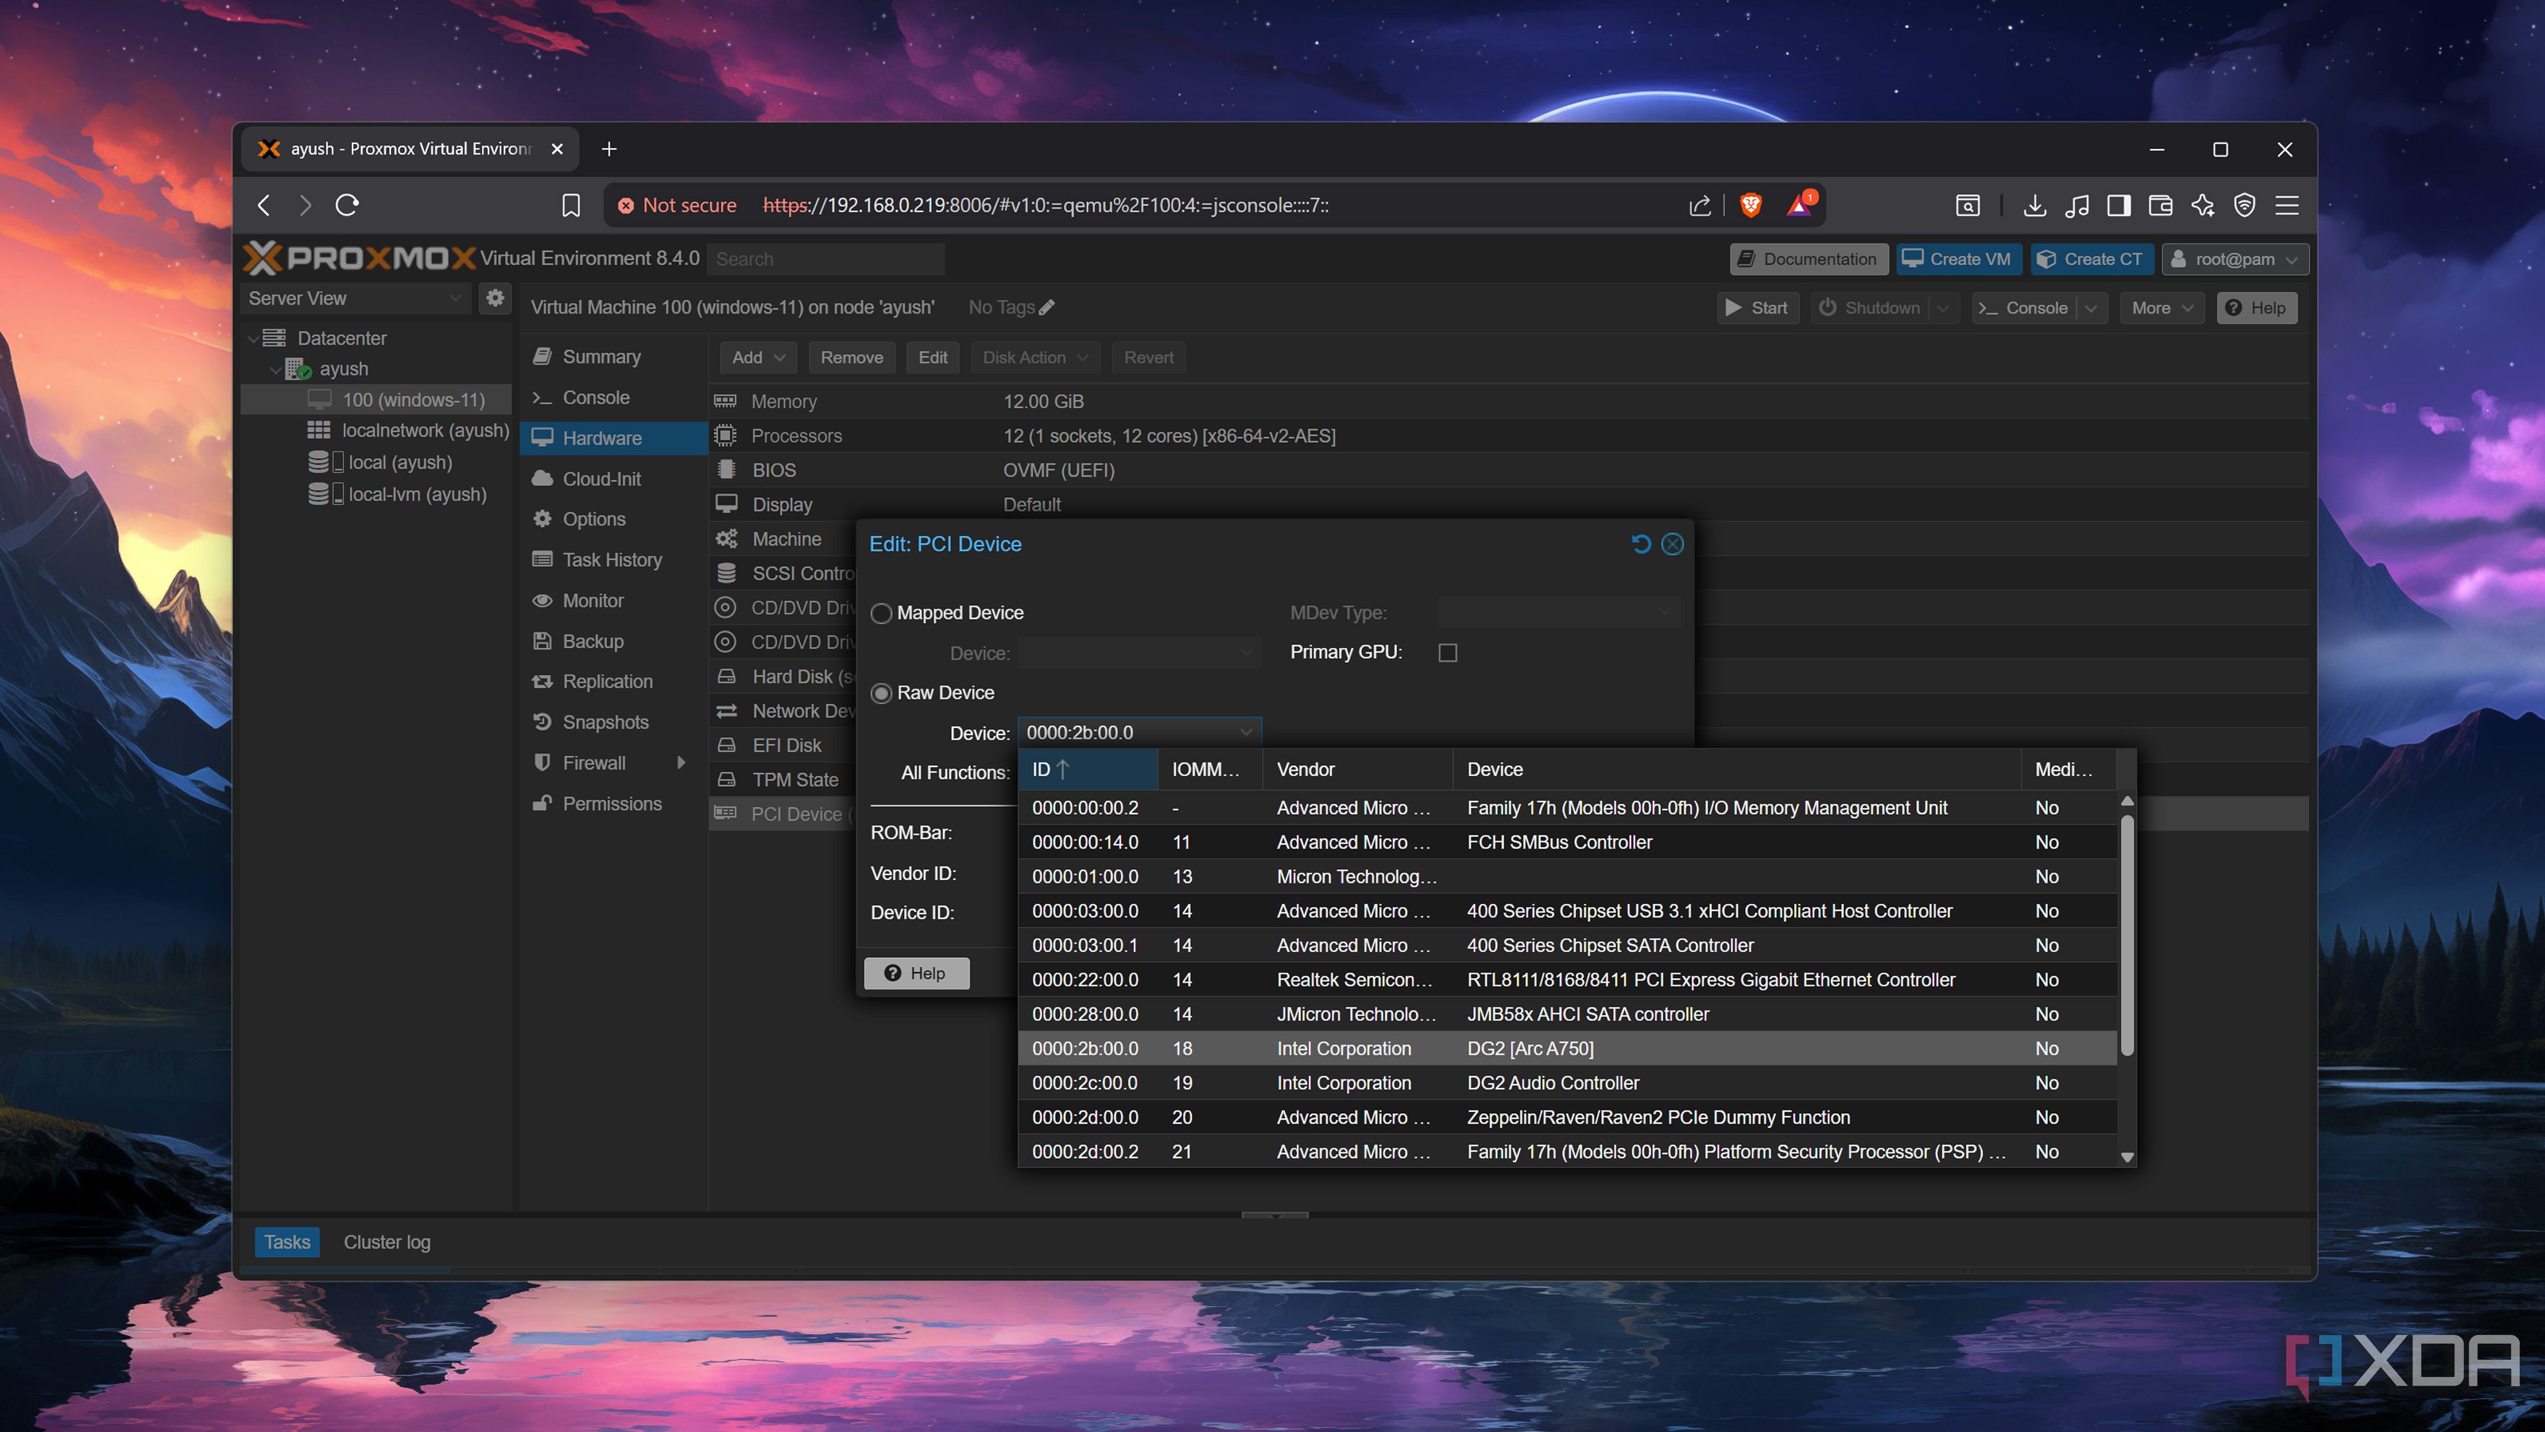Open the browser hamburger menu
This screenshot has height=1432, width=2545.
2287,206
